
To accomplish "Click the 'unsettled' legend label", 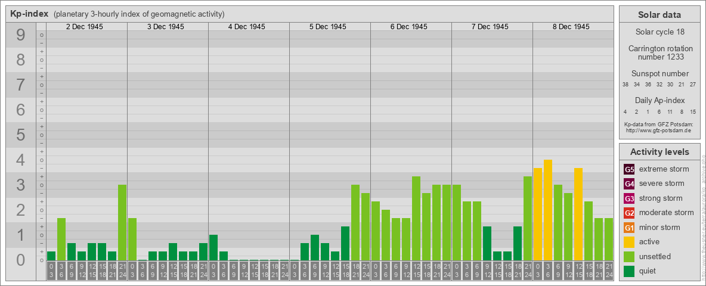I will [x=655, y=256].
